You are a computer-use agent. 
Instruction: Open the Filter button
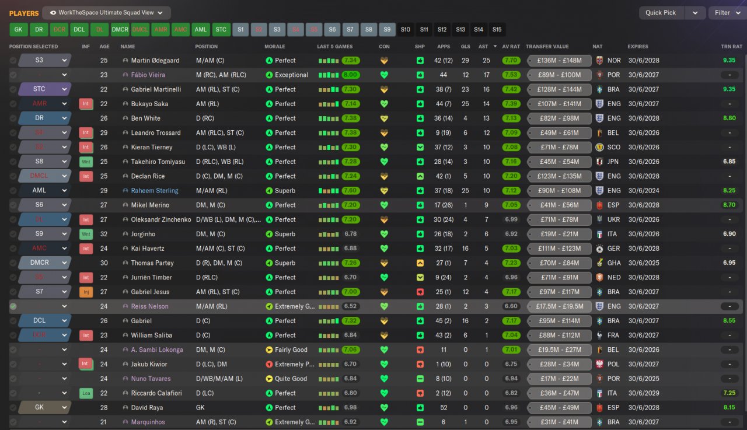pos(727,13)
